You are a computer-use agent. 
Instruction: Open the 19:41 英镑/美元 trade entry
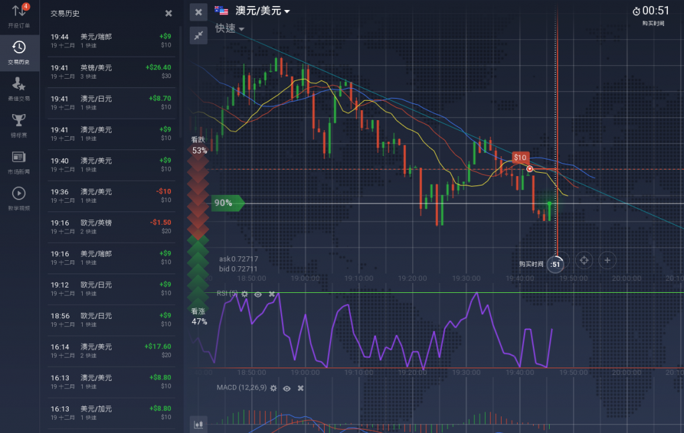coord(111,71)
